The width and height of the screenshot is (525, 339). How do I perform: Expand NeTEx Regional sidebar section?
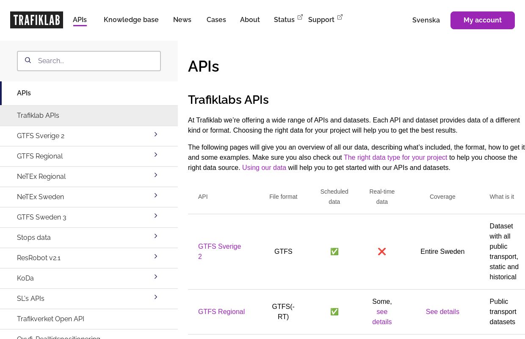(x=156, y=175)
